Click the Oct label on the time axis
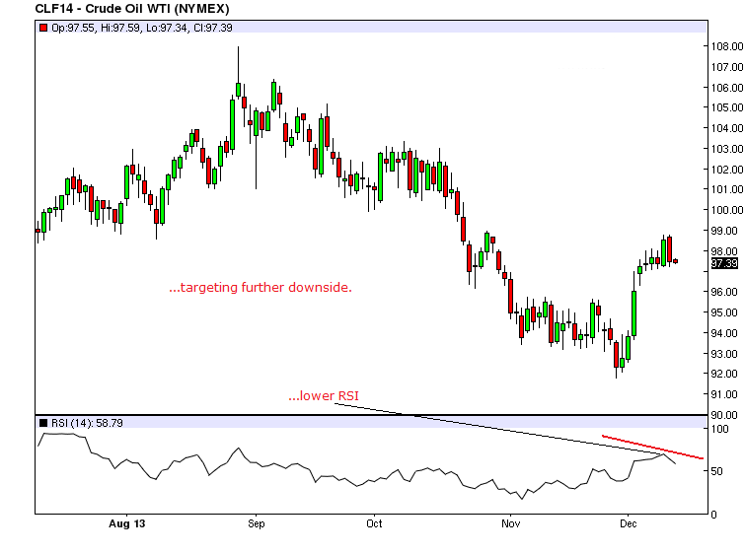Image resolution: width=745 pixels, height=554 pixels. click(374, 524)
